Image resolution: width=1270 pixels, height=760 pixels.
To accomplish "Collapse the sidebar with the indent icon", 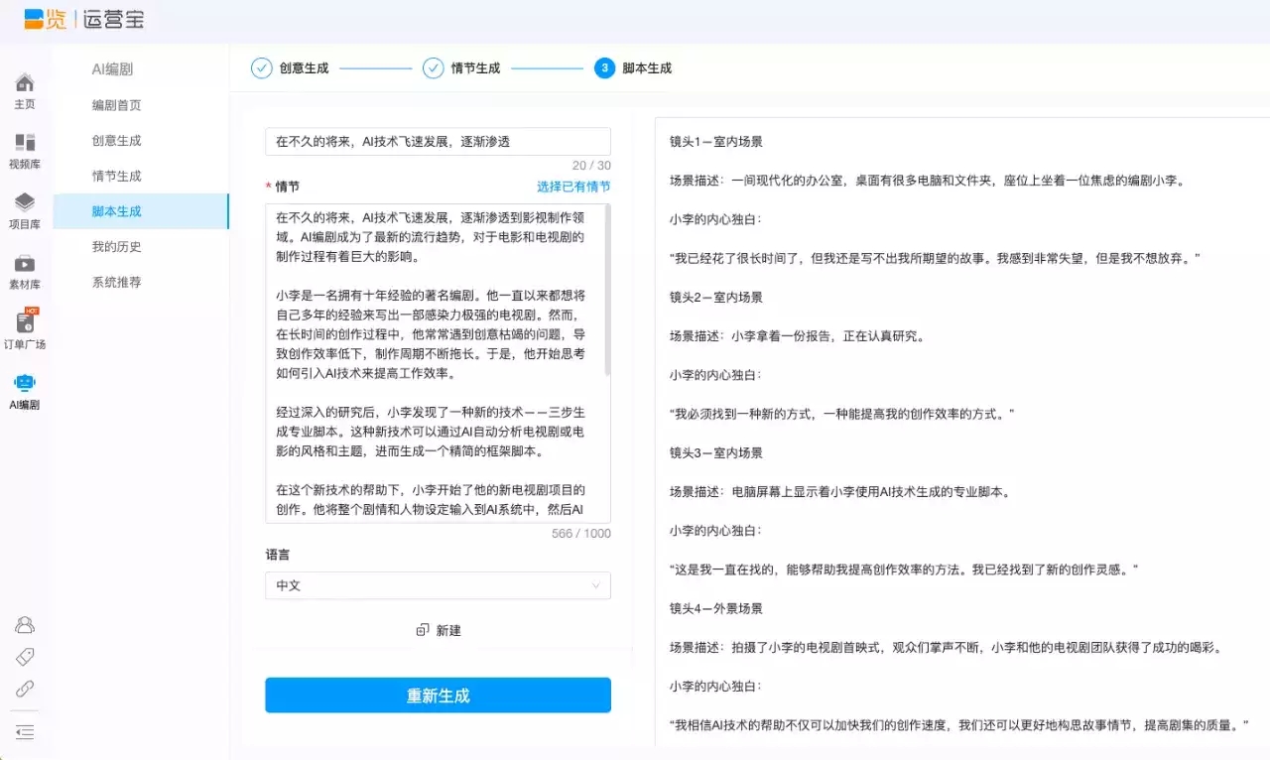I will [25, 732].
